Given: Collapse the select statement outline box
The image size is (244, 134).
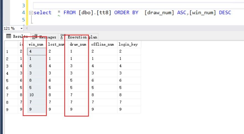Looking at the screenshot, I should [x=31, y=13].
